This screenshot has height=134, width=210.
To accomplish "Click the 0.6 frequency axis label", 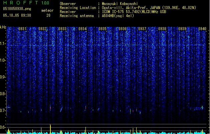I will coord(3,127).
